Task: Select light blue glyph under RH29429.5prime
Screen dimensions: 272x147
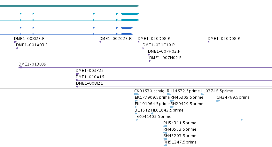Action: point(172,107)
